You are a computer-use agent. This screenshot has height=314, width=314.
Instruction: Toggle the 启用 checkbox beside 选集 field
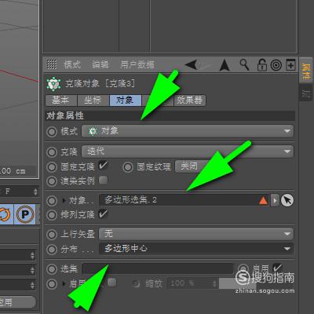click(277, 268)
